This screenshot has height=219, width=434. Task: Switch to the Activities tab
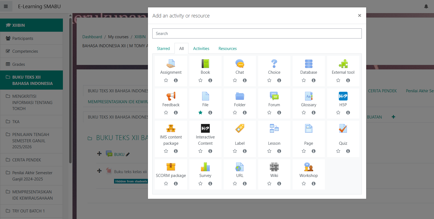click(201, 49)
